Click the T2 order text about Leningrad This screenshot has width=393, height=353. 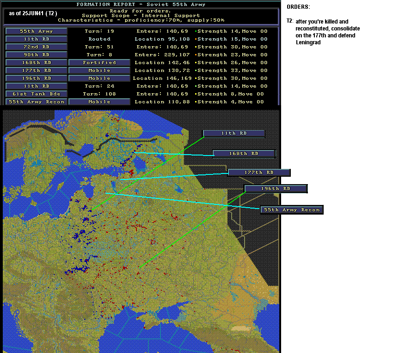tap(328, 32)
